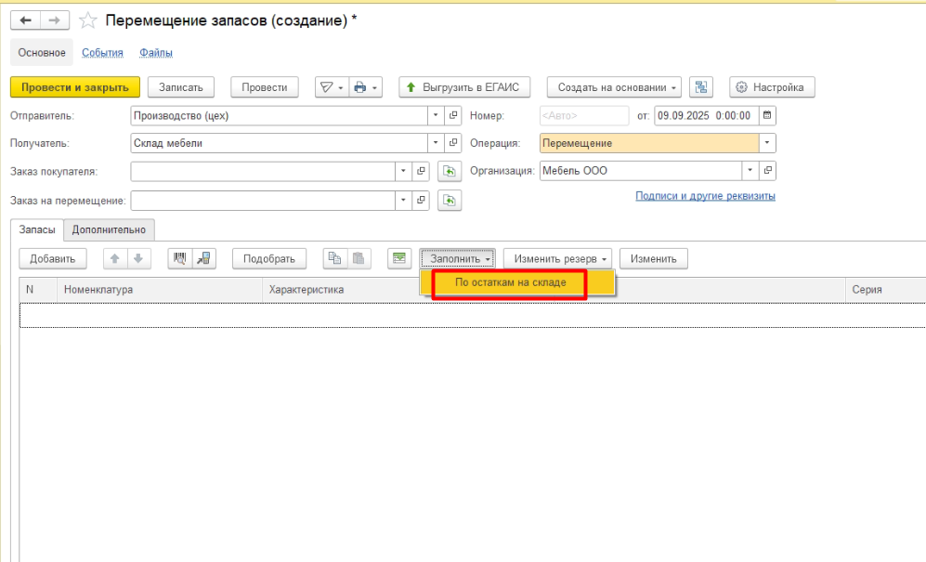Expand the Заказ на перемещение dropdown arrow
This screenshot has height=562, width=926.
[x=403, y=201]
